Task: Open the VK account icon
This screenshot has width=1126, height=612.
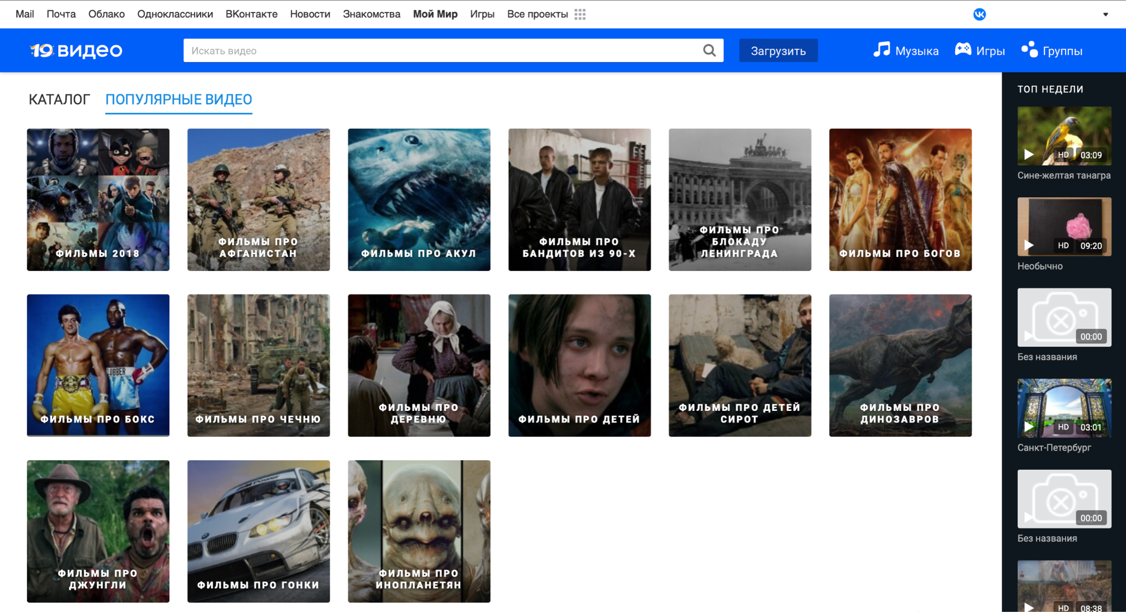Action: 979,14
